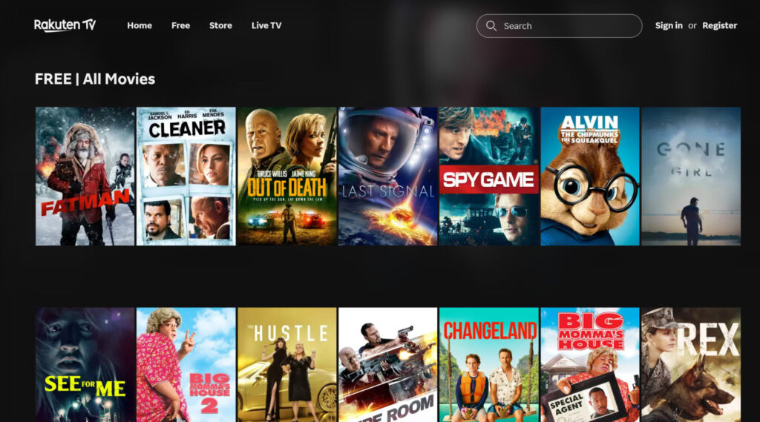Viewport: 760px width, 422px height.
Task: Click the search magnifier icon
Action: click(491, 26)
